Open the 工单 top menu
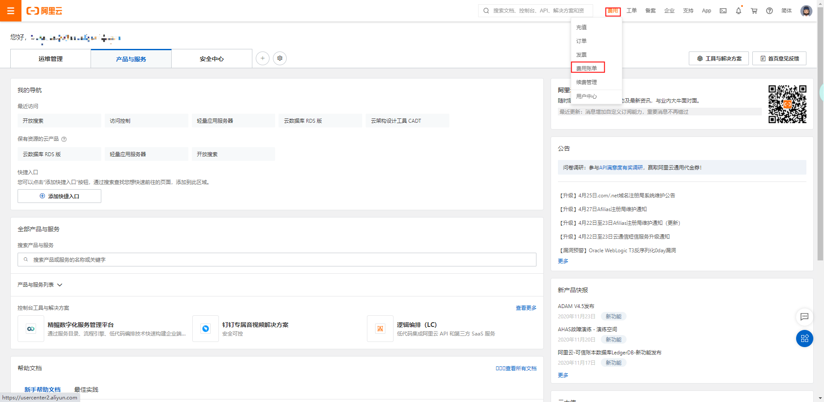 tap(632, 11)
